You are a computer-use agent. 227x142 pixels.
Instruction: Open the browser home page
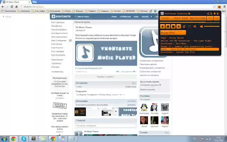[17, 7]
